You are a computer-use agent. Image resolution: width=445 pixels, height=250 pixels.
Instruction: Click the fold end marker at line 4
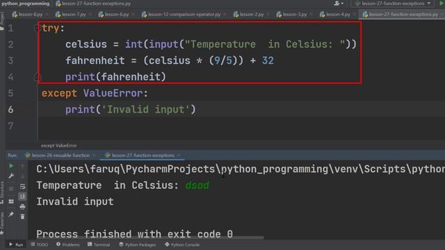pyautogui.click(x=37, y=76)
